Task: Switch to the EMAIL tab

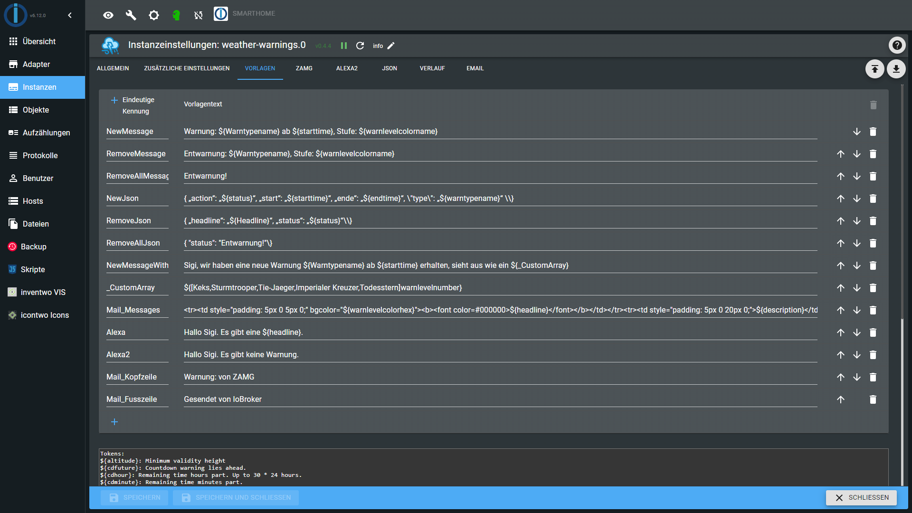Action: (475, 68)
